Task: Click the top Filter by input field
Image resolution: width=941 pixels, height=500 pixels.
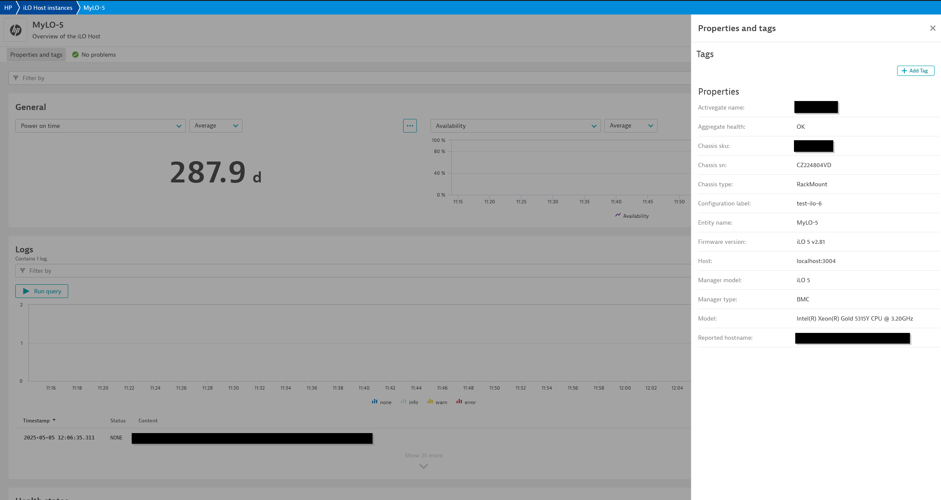Action: (x=349, y=78)
